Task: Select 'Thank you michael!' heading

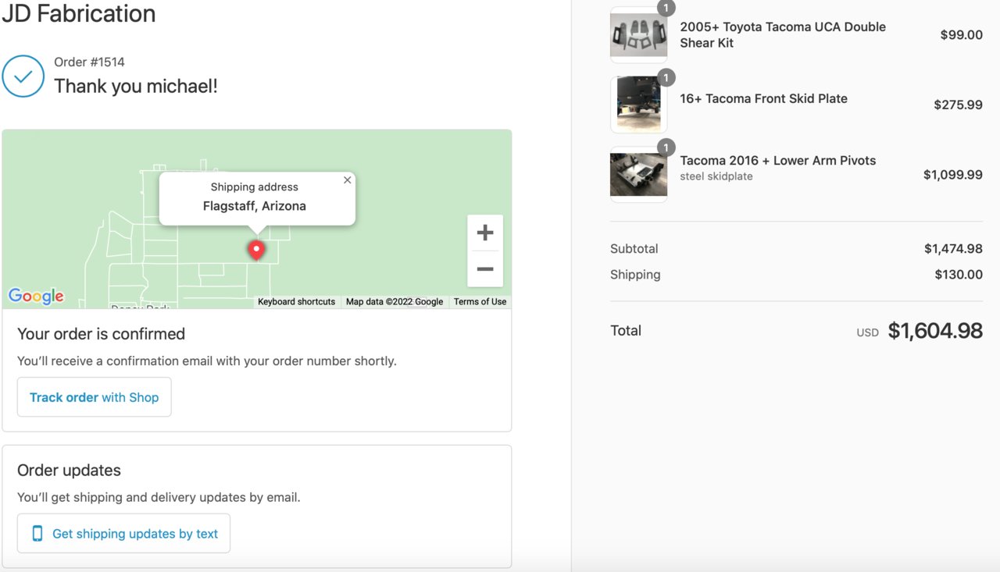Action: point(136,86)
